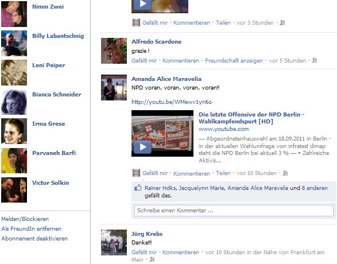
Task: Click the film strip icon on the top post
Action: [x=136, y=22]
